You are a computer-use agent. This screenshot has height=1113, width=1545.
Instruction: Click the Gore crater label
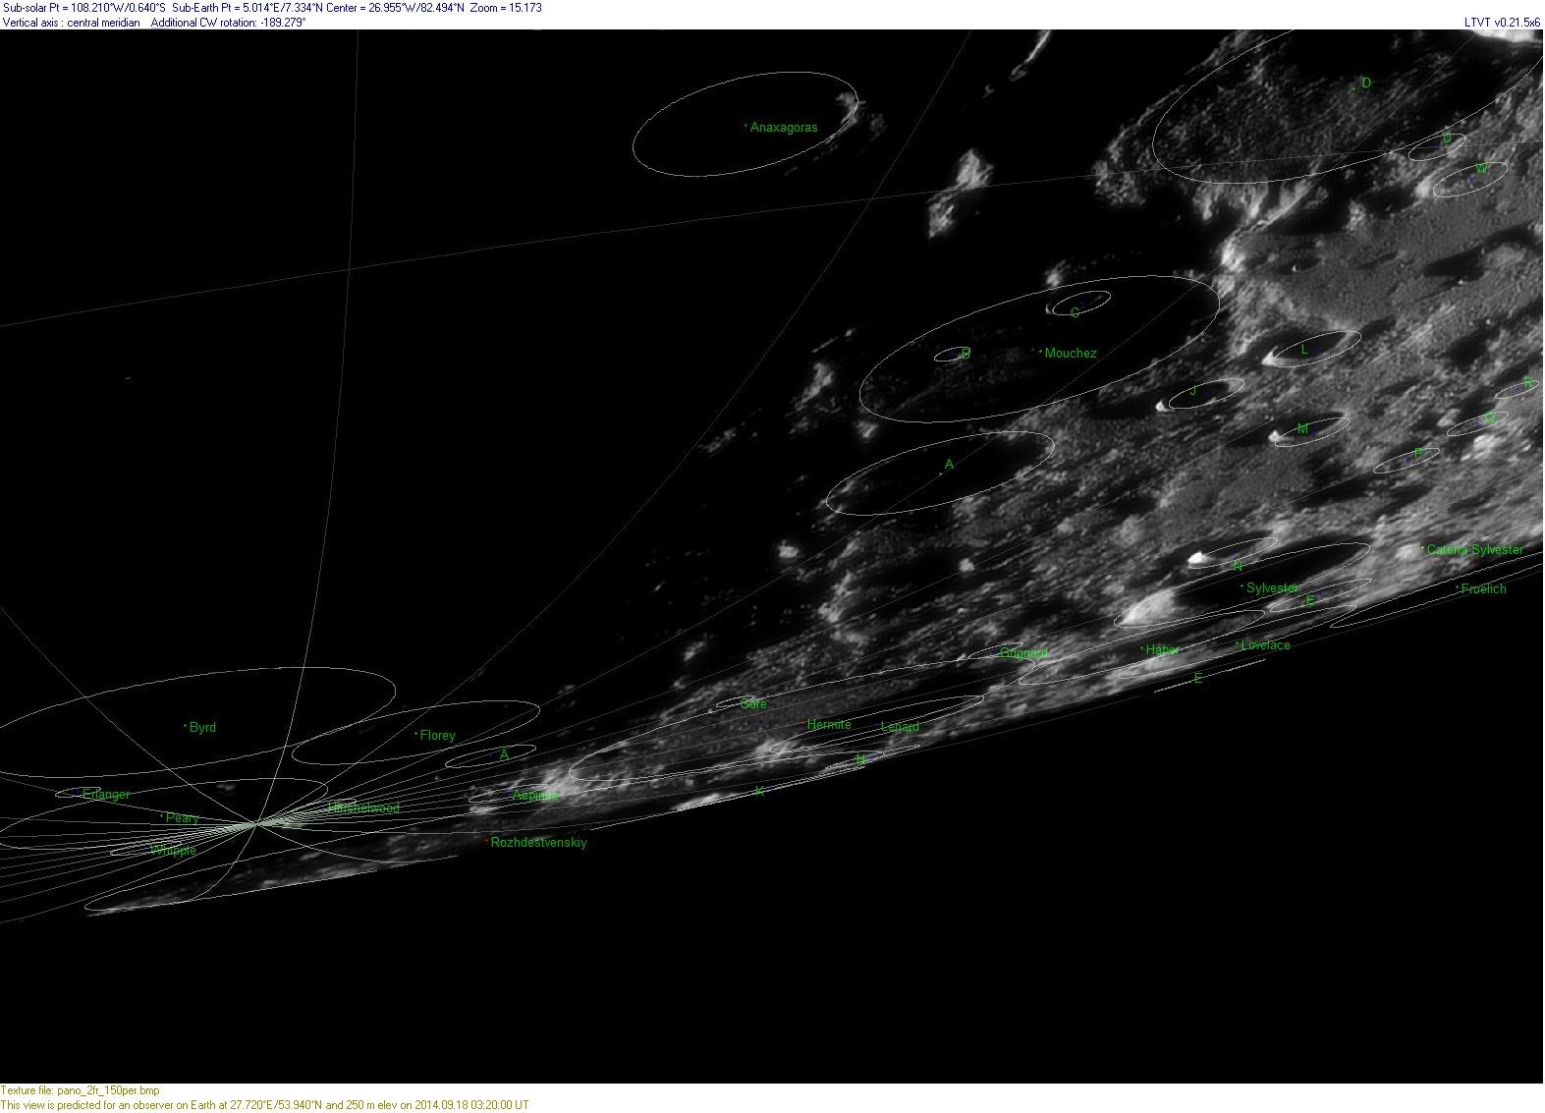point(753,704)
